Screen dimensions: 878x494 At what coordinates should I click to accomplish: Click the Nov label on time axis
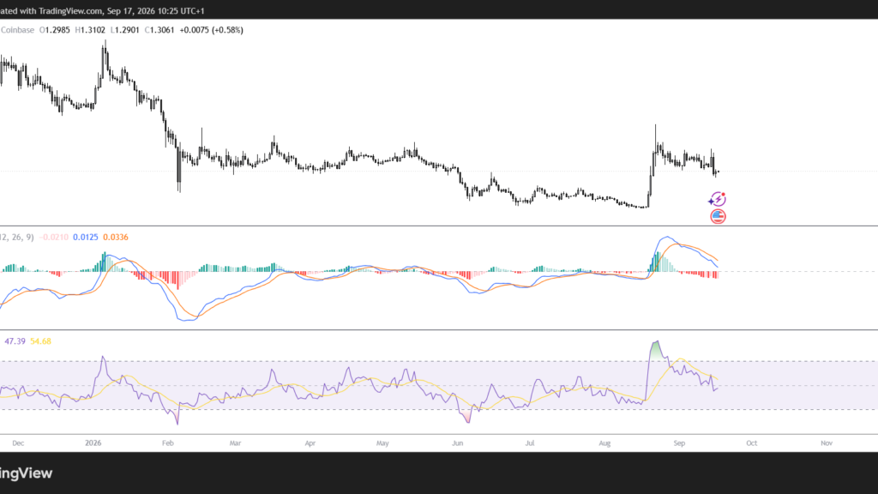point(827,443)
